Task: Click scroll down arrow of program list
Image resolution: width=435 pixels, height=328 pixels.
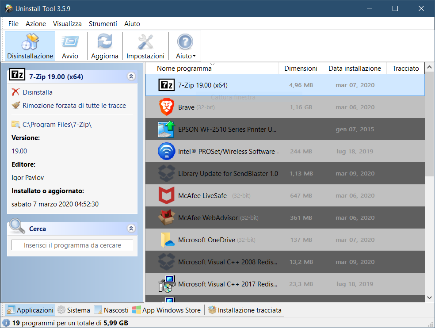Action: (x=429, y=298)
